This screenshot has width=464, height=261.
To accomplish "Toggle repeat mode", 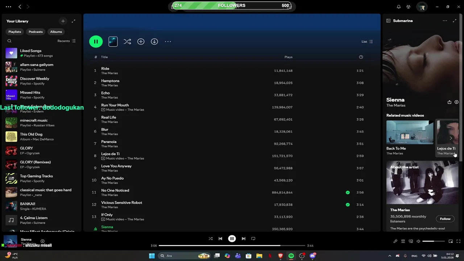I will pyautogui.click(x=253, y=239).
